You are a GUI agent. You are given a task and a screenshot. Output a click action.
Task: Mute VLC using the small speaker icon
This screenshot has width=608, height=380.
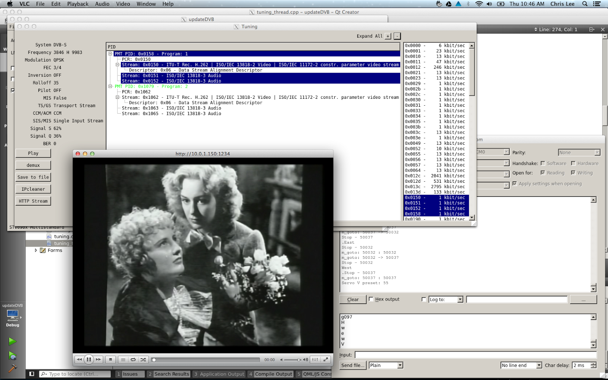(282, 360)
